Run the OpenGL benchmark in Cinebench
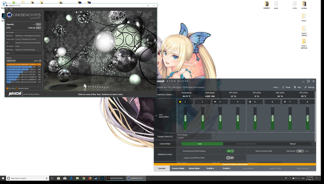 38,24
